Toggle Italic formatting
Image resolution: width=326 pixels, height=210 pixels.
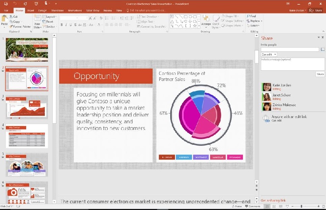(66, 25)
